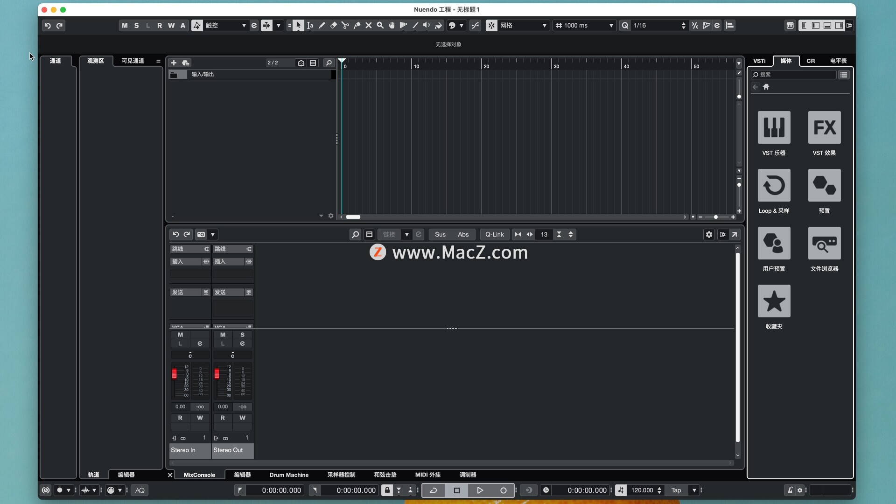Screen dimensions: 896x504
Task: Select the Glue tool
Action: click(357, 26)
